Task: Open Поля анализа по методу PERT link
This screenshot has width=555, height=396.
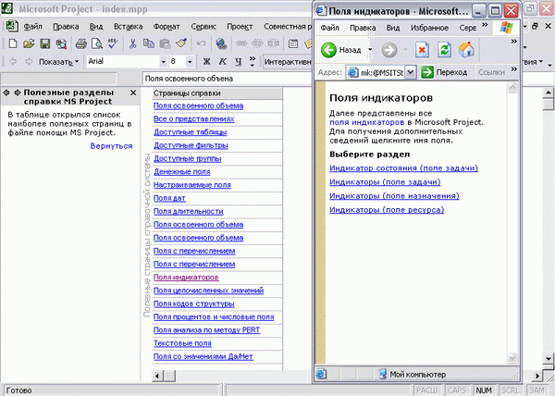Action: pyautogui.click(x=206, y=329)
